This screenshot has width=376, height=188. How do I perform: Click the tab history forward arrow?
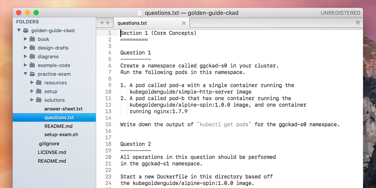tap(108, 23)
